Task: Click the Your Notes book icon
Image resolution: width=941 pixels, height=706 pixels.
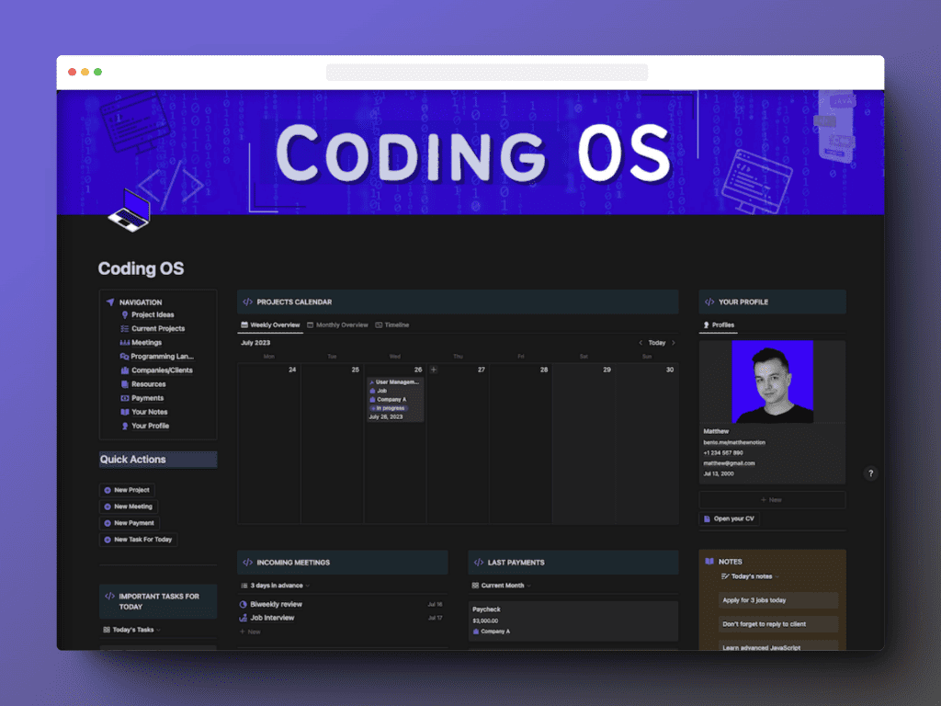Action: (x=124, y=412)
